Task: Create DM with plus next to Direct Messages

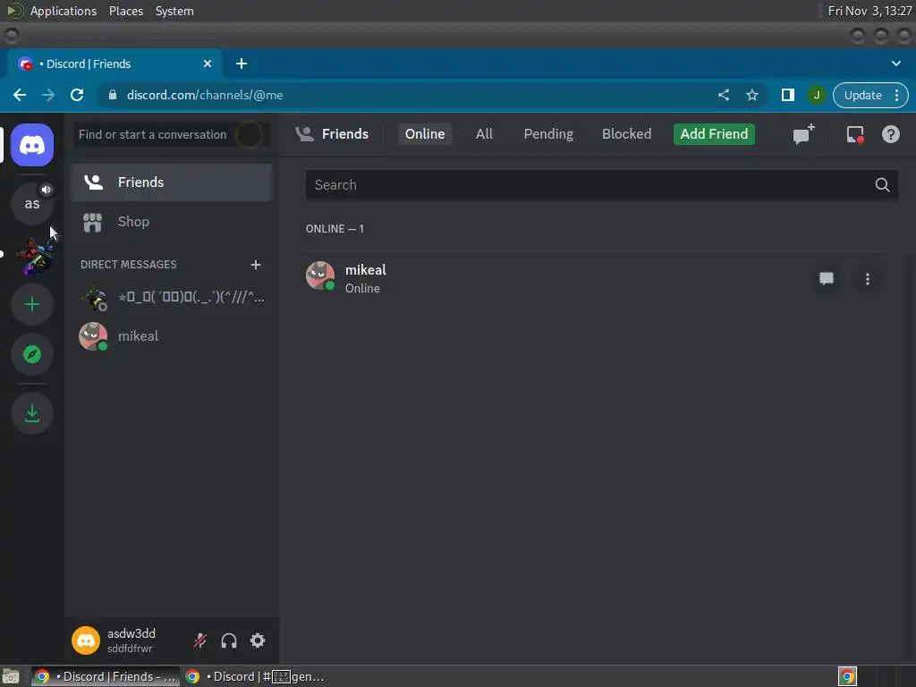Action: [x=255, y=265]
